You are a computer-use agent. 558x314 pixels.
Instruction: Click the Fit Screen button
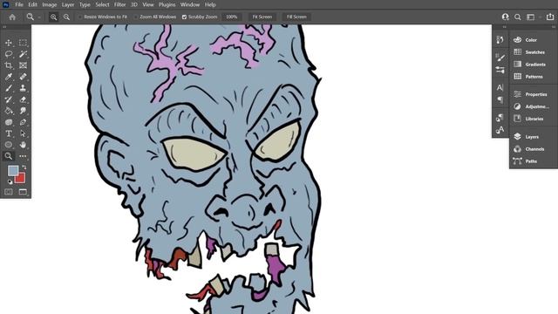[x=262, y=17]
